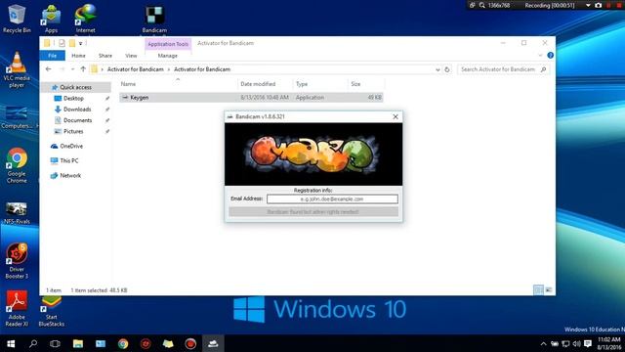The height and width of the screenshot is (352, 625).
Task: Open the Recycle Bin desktop icon
Action: [17, 19]
